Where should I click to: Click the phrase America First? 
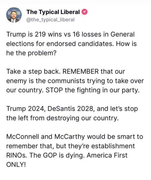pyautogui.click(x=107, y=155)
